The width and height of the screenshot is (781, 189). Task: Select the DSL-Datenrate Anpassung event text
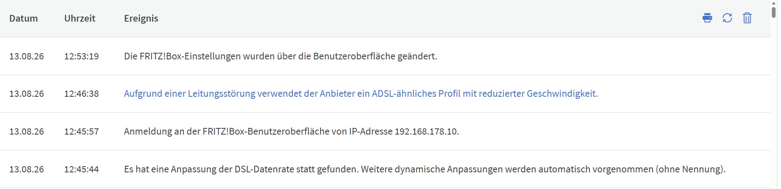[x=425, y=169]
